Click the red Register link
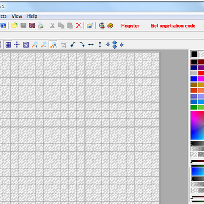 coord(130,26)
